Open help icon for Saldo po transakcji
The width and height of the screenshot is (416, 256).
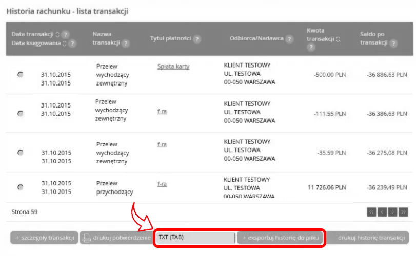(393, 44)
